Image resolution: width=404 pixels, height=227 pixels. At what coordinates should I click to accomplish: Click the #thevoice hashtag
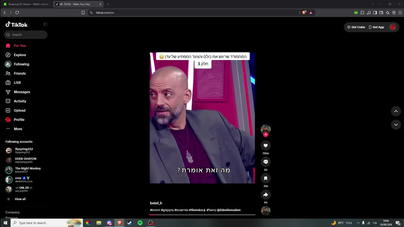tap(197, 210)
